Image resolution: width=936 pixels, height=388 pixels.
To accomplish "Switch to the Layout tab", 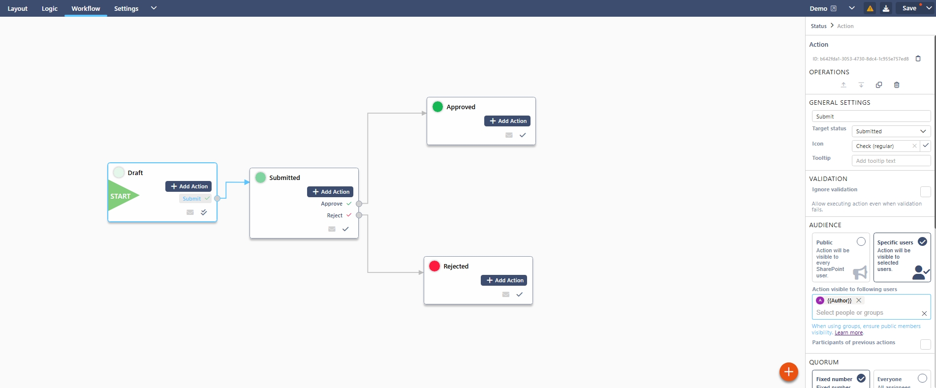I will (18, 8).
